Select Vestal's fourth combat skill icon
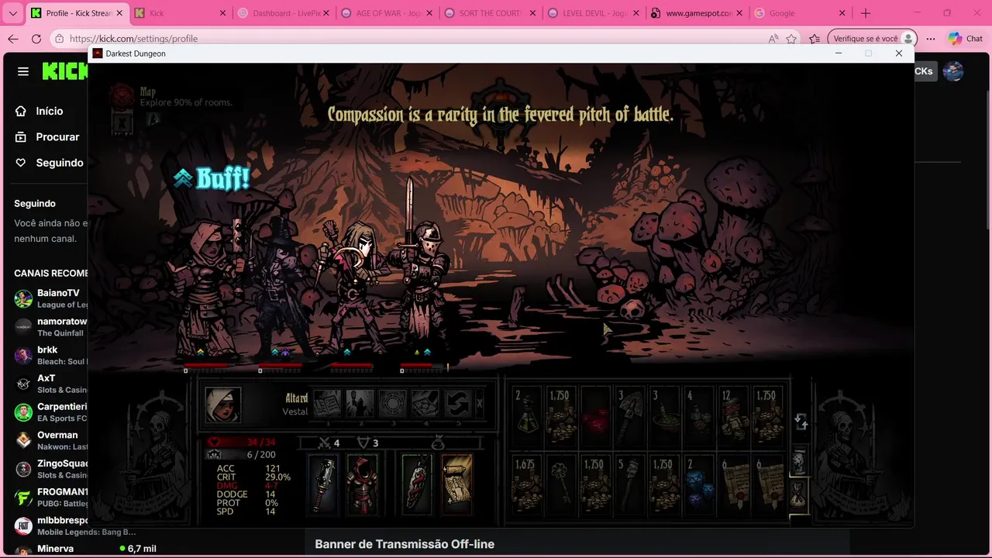992x558 pixels. coord(425,404)
